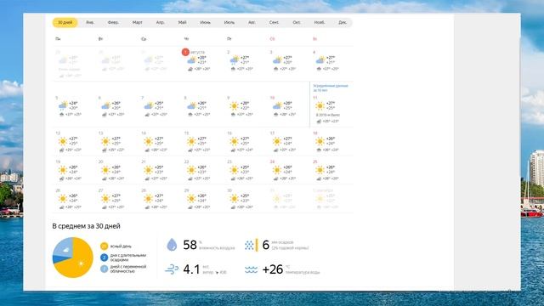544x306 pixels.
Task: Click the precipitation value "6"
Action: pos(266,245)
